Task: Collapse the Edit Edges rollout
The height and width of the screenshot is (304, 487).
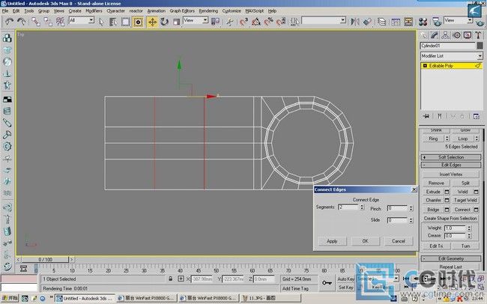Action: pos(451,165)
